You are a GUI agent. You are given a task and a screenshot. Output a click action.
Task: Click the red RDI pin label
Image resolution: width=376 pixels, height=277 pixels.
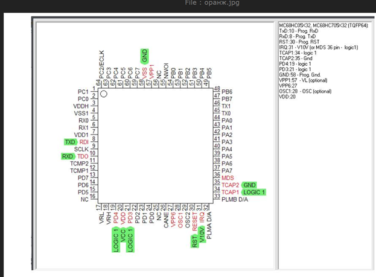tap(84, 142)
